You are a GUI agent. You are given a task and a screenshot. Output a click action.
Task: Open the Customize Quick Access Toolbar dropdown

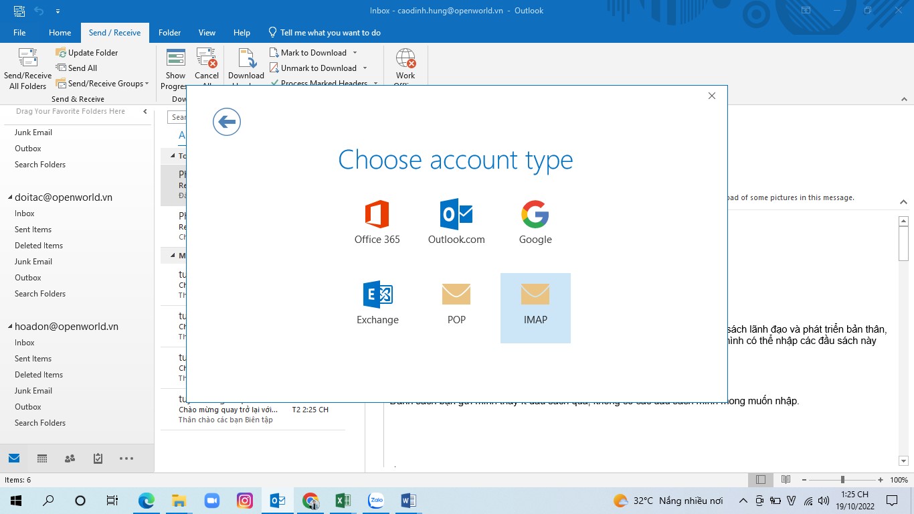[x=58, y=11]
